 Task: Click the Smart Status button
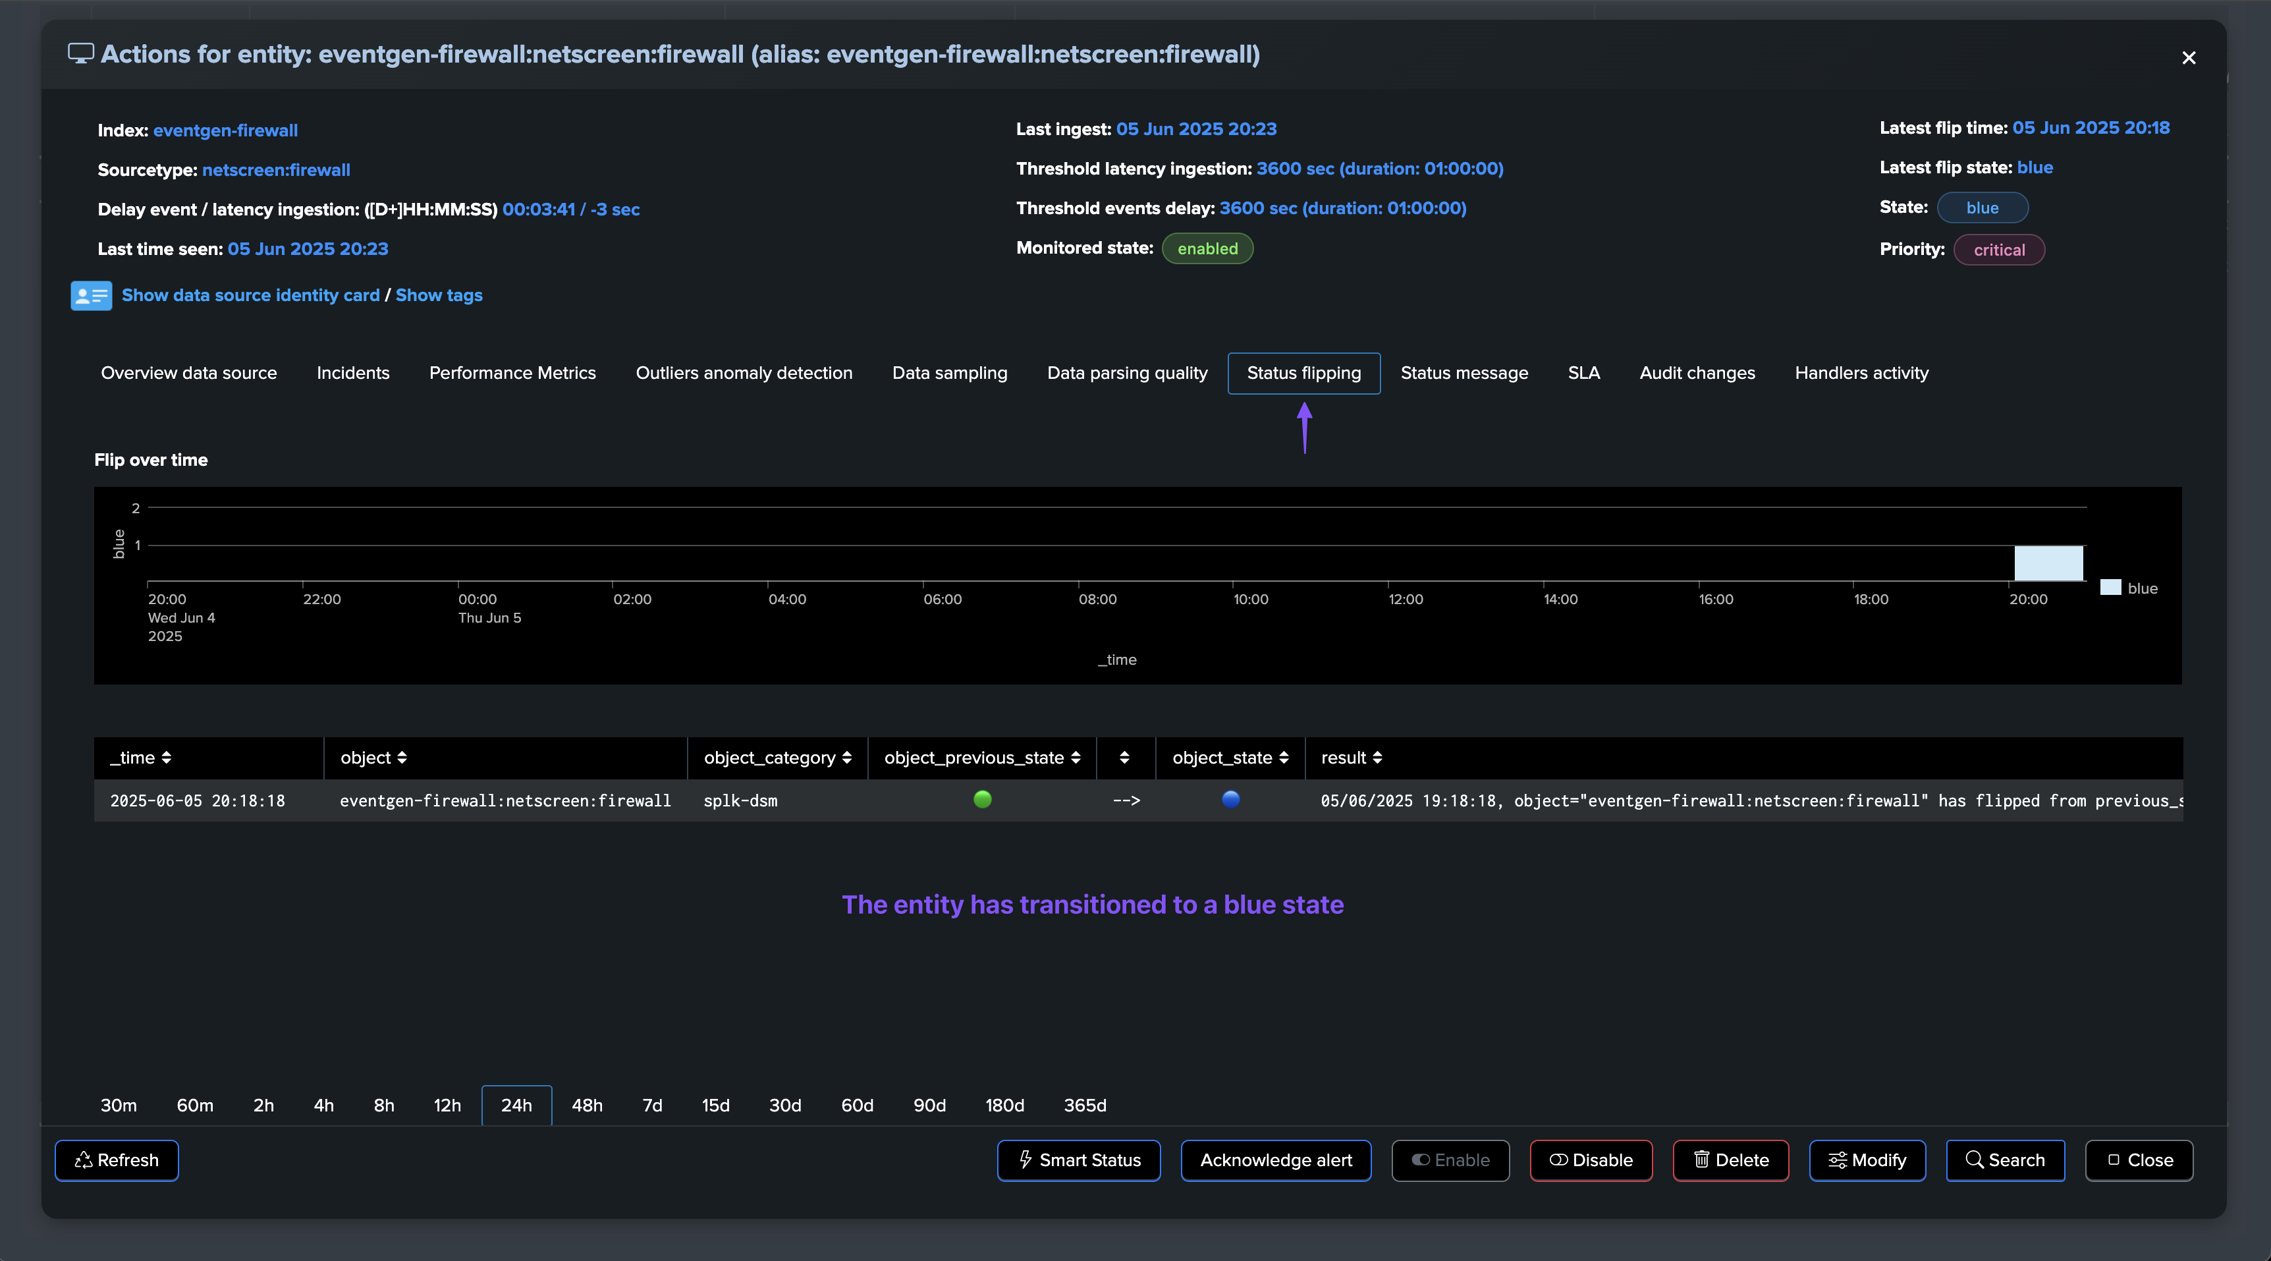pyautogui.click(x=1078, y=1160)
